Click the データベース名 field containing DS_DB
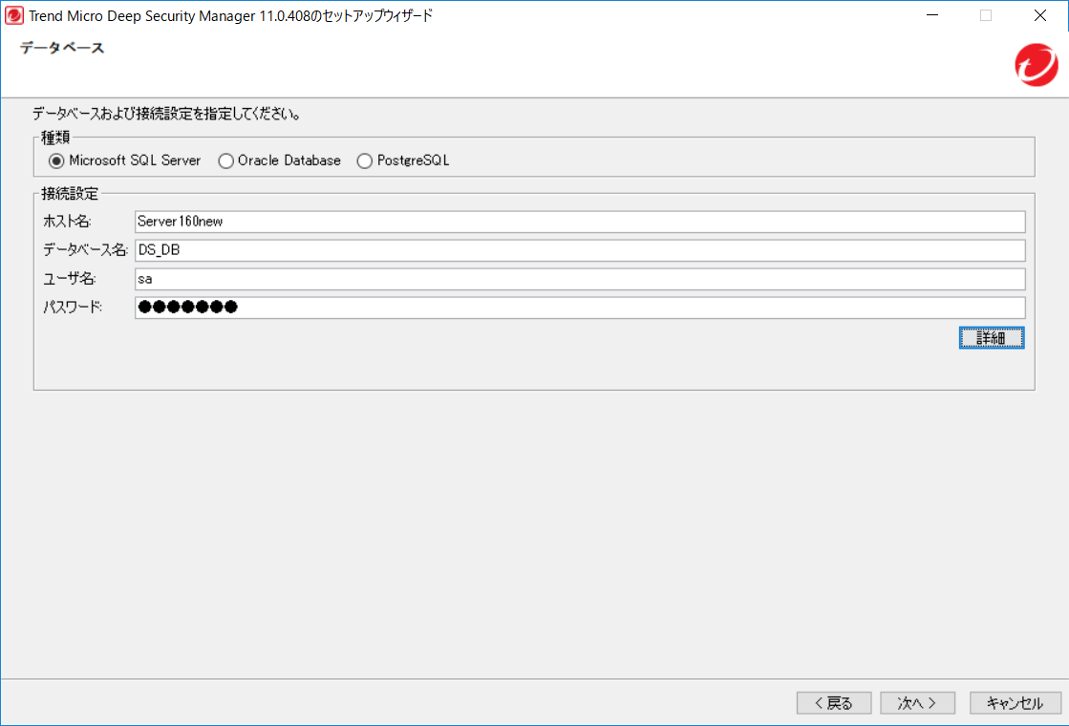 [x=580, y=250]
